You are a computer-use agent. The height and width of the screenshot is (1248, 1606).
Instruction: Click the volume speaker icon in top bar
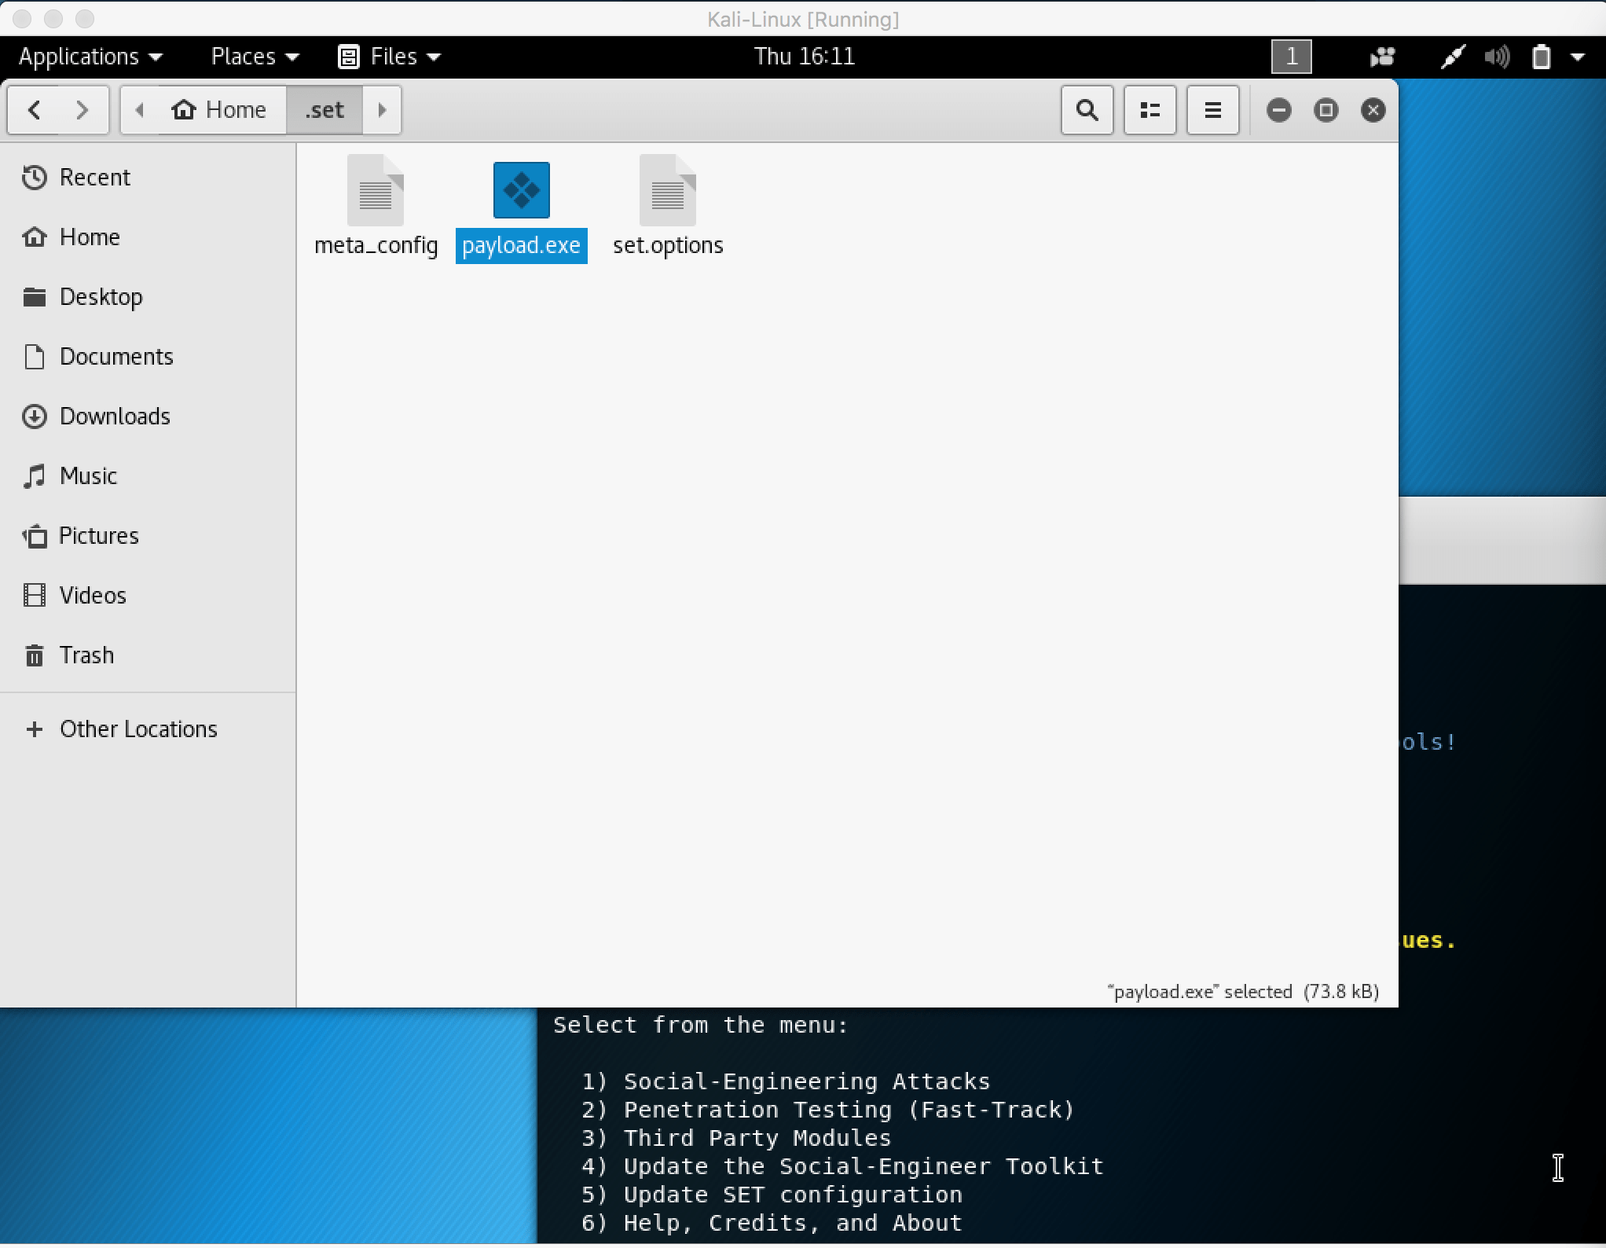[1497, 57]
